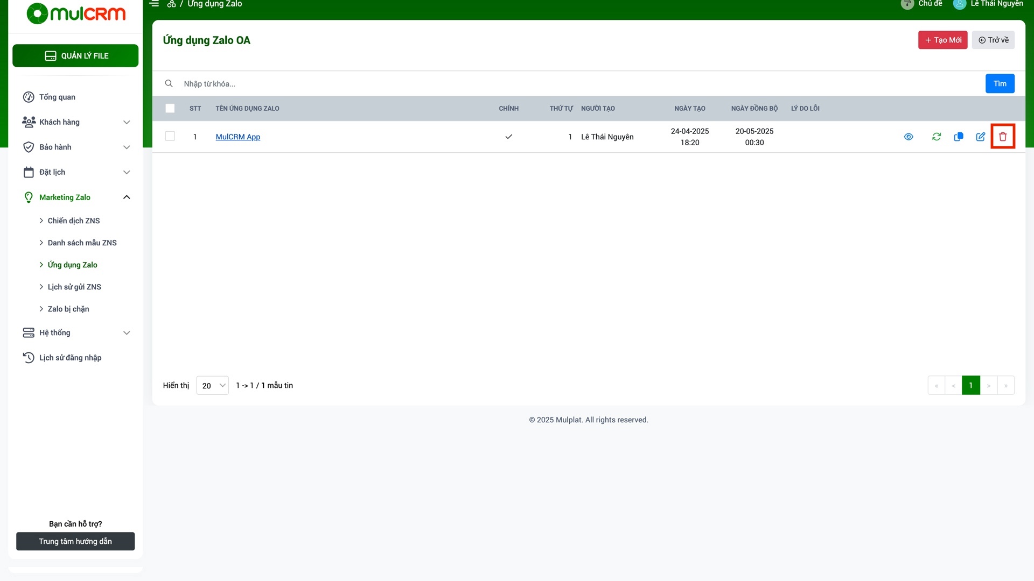Click the trash delete icon for MulCRM App
This screenshot has width=1034, height=581.
coord(1002,137)
